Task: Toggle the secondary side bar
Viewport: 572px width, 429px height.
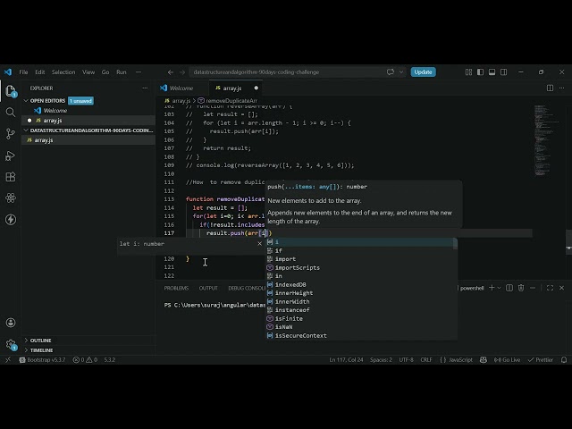Action: tap(504, 71)
